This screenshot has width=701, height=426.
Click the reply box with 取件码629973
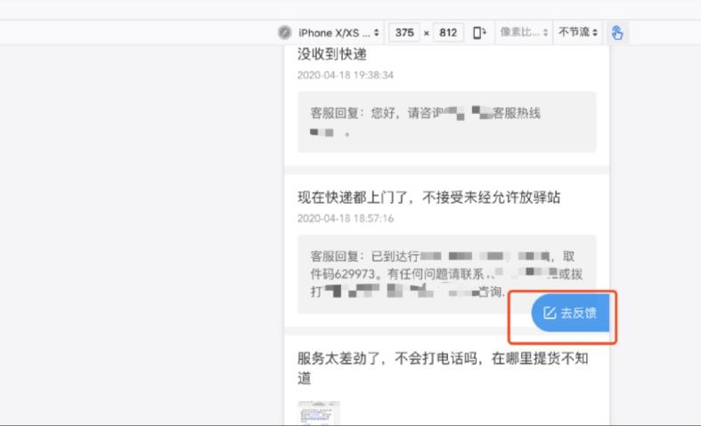coord(447,274)
